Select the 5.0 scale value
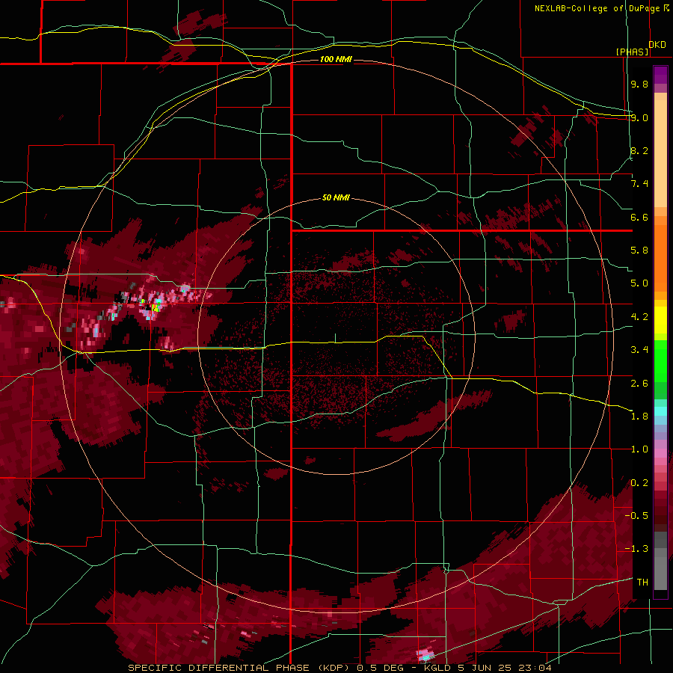This screenshot has width=673, height=673. (639, 283)
